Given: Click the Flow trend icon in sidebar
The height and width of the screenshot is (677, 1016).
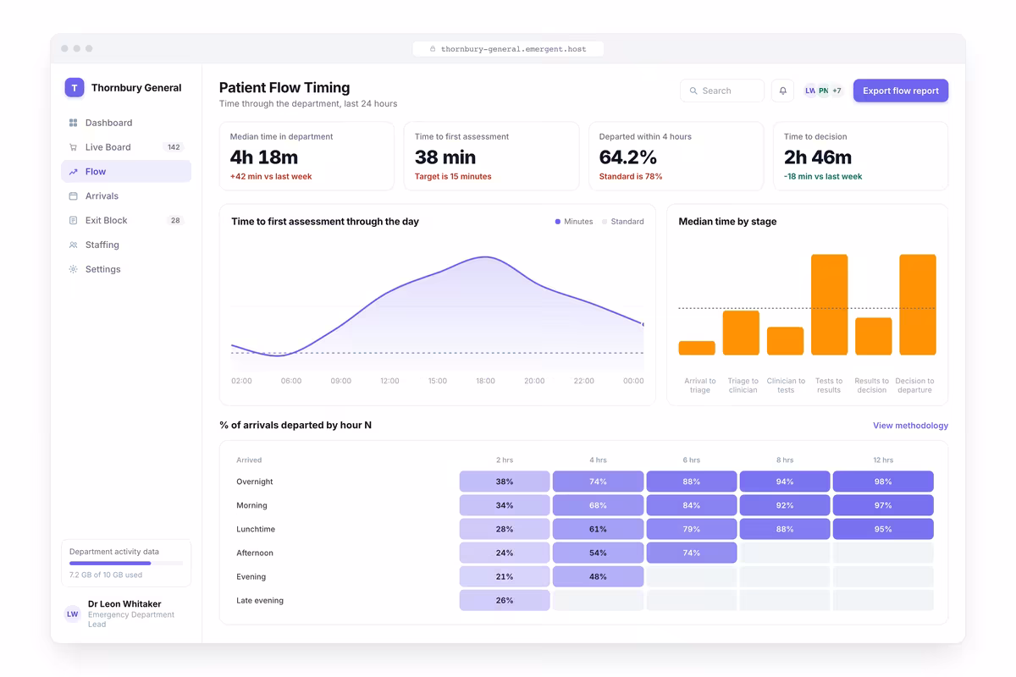Looking at the screenshot, I should tap(74, 172).
